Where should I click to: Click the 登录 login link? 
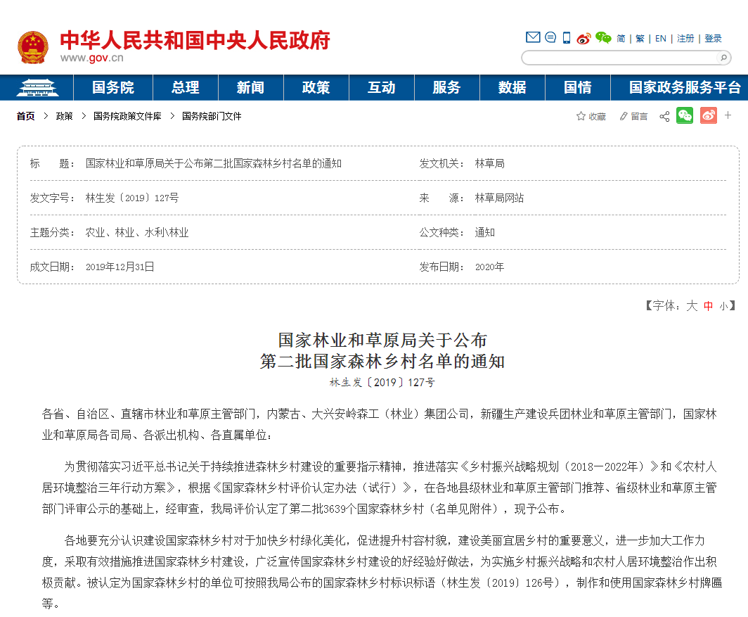point(713,38)
